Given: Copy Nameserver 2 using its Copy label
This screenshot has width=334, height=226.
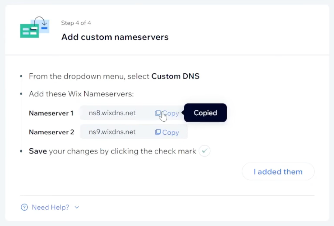Looking at the screenshot, I should tap(170, 132).
